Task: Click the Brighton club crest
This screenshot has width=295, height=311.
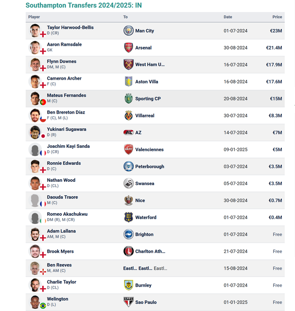Action: 128,234
